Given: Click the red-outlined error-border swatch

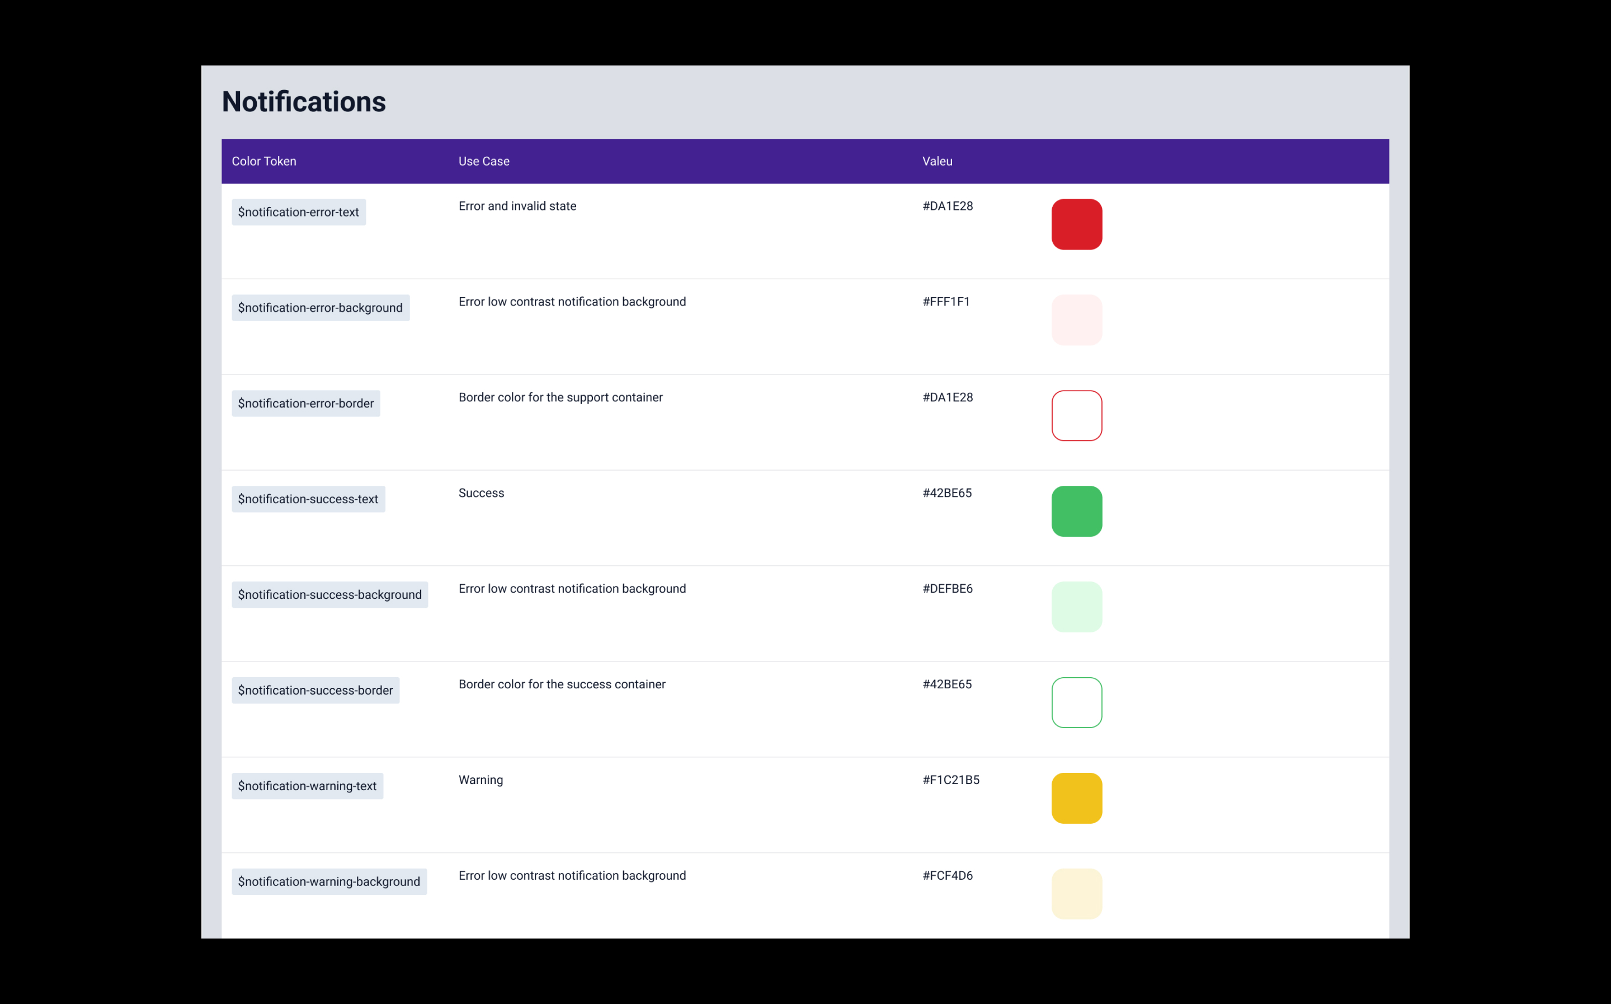Looking at the screenshot, I should pos(1076,416).
